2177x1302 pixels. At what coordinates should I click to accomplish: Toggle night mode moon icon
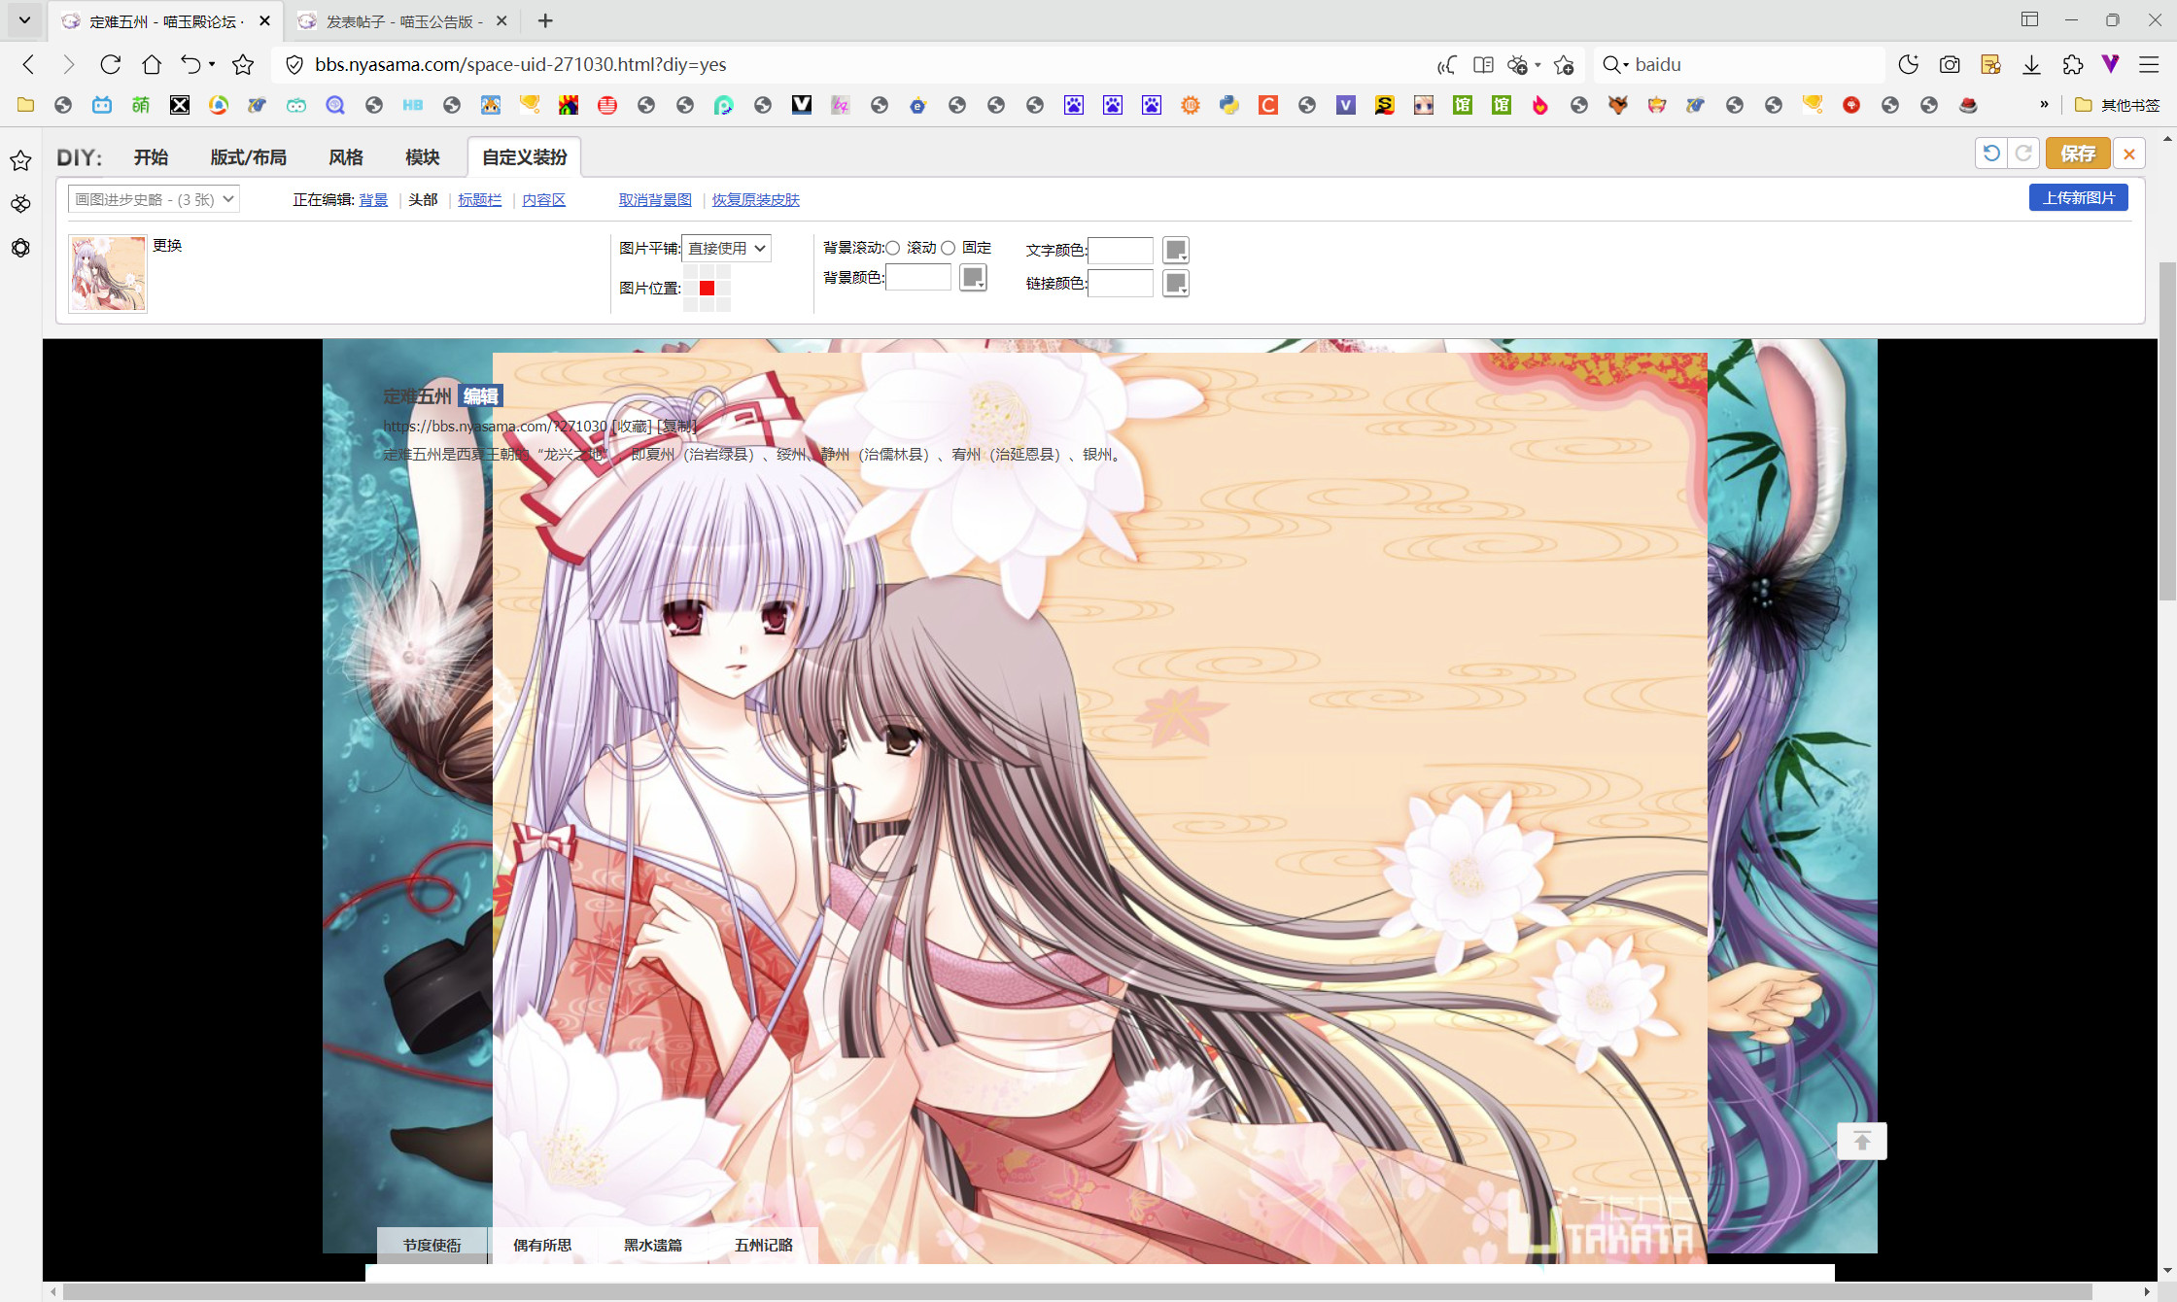coord(1908,65)
